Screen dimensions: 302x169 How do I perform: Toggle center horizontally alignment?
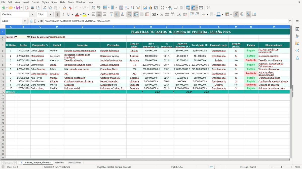(99, 15)
